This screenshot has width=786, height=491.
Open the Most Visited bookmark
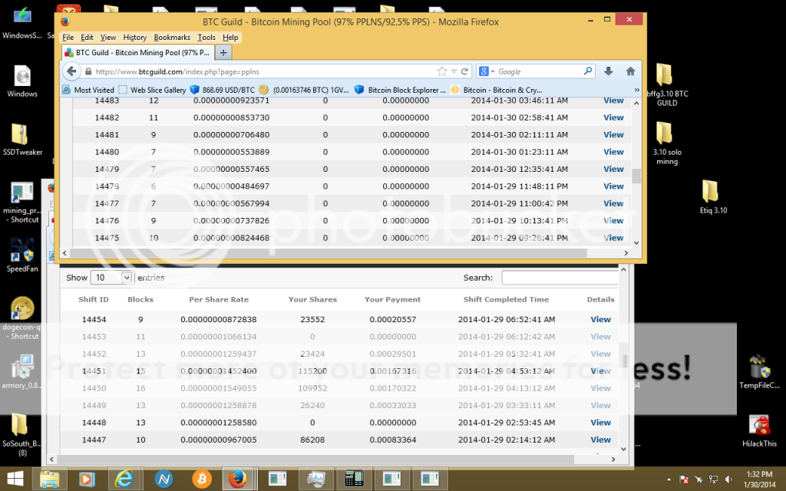click(x=88, y=91)
